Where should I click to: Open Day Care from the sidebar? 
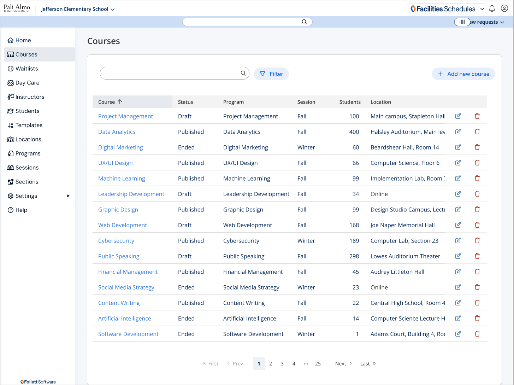27,82
